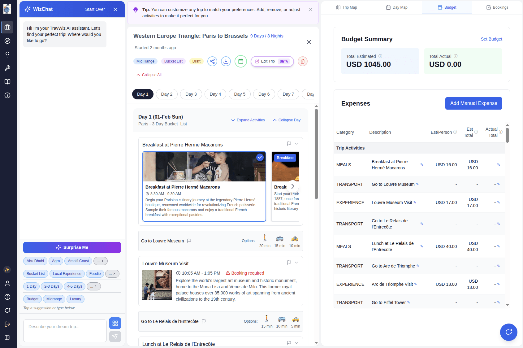Open the green calendar icon

240,61
